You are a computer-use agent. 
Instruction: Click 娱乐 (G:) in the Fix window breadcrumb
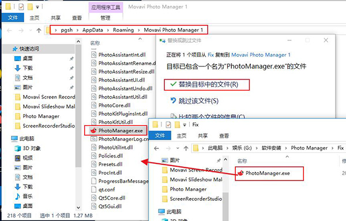[x=242, y=148]
